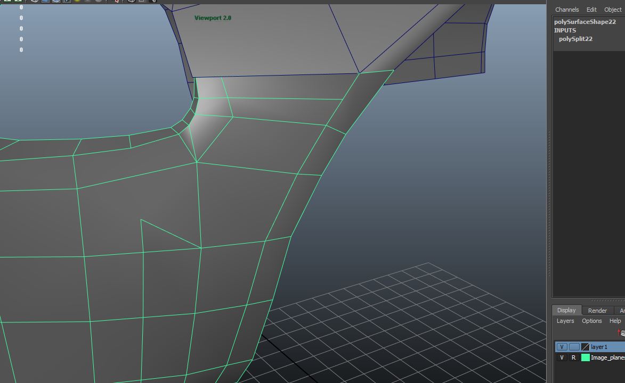Click the smooth shade all cube icon

tap(45, 1)
